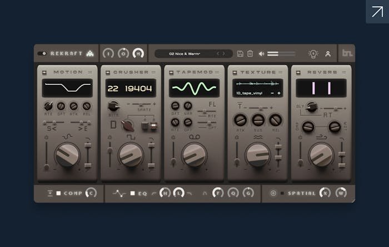Viewport: 389px width, 247px height.
Task: Enable the COMP checkbox
Action: coord(58,193)
